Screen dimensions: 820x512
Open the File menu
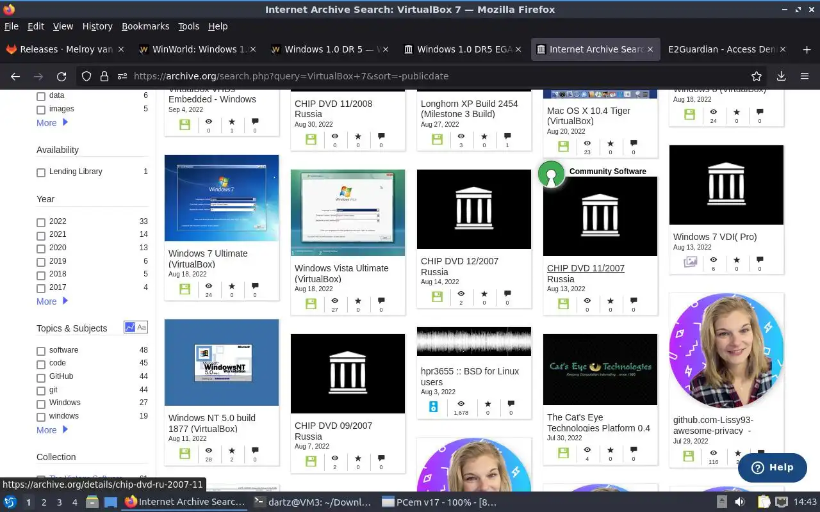coord(12,26)
